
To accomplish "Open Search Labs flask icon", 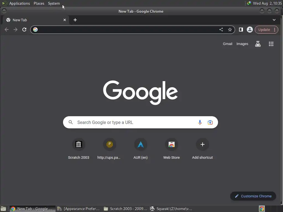I will (258, 44).
